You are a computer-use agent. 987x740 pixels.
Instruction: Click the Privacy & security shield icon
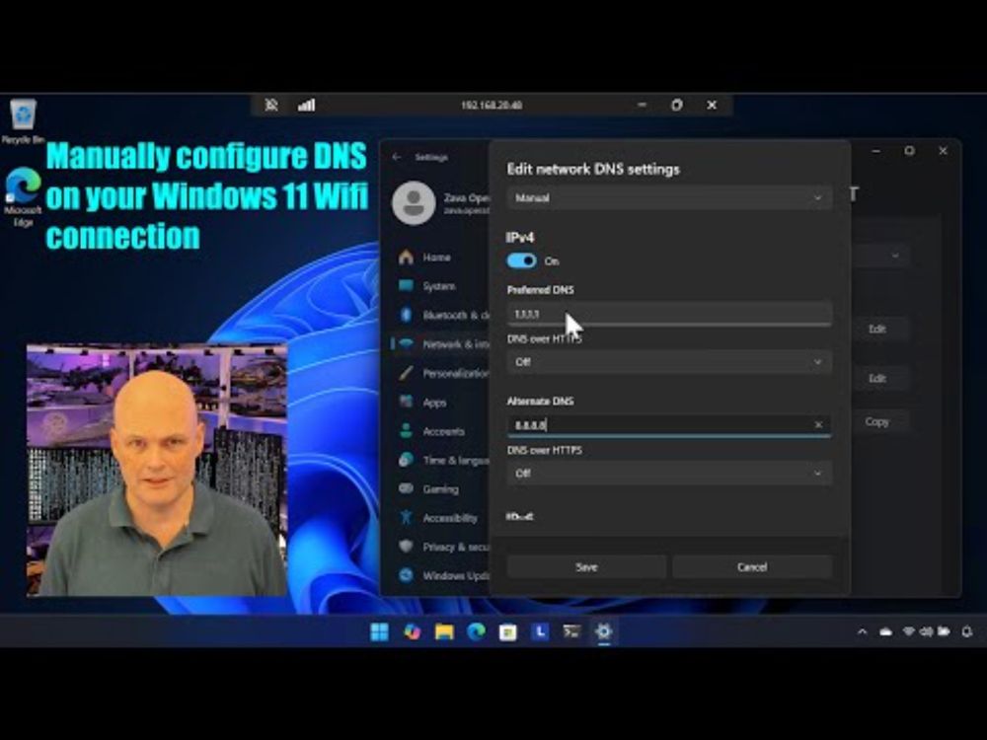[406, 547]
